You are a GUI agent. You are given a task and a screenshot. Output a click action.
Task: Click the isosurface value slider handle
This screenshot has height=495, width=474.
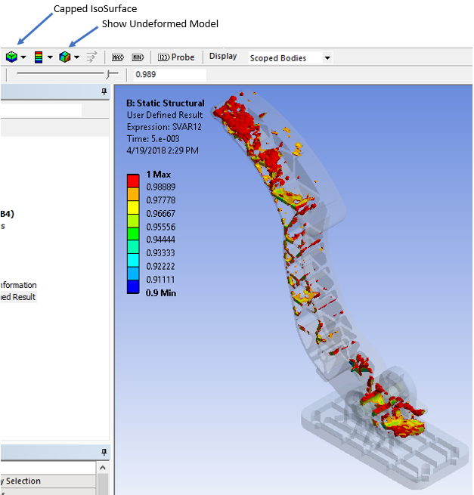108,74
